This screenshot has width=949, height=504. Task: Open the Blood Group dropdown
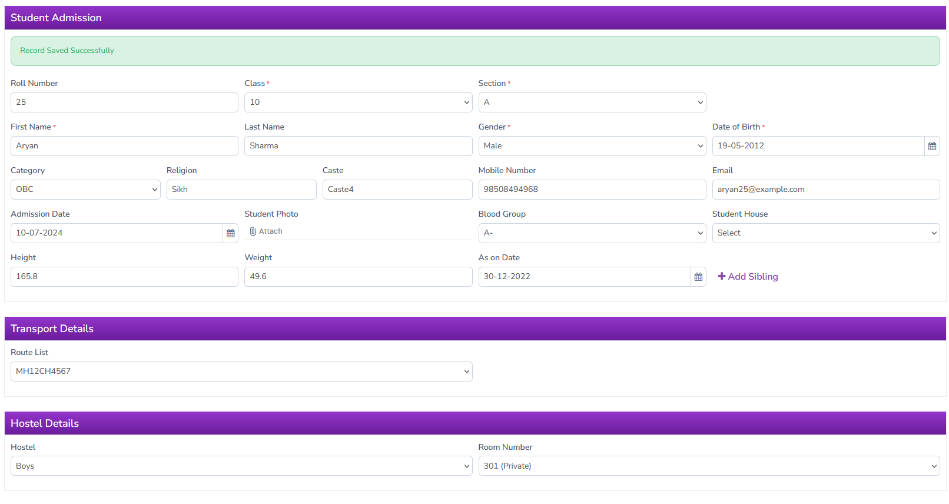coord(592,233)
